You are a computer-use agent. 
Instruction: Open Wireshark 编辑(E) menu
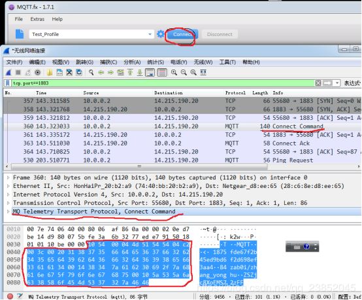(x=37, y=62)
